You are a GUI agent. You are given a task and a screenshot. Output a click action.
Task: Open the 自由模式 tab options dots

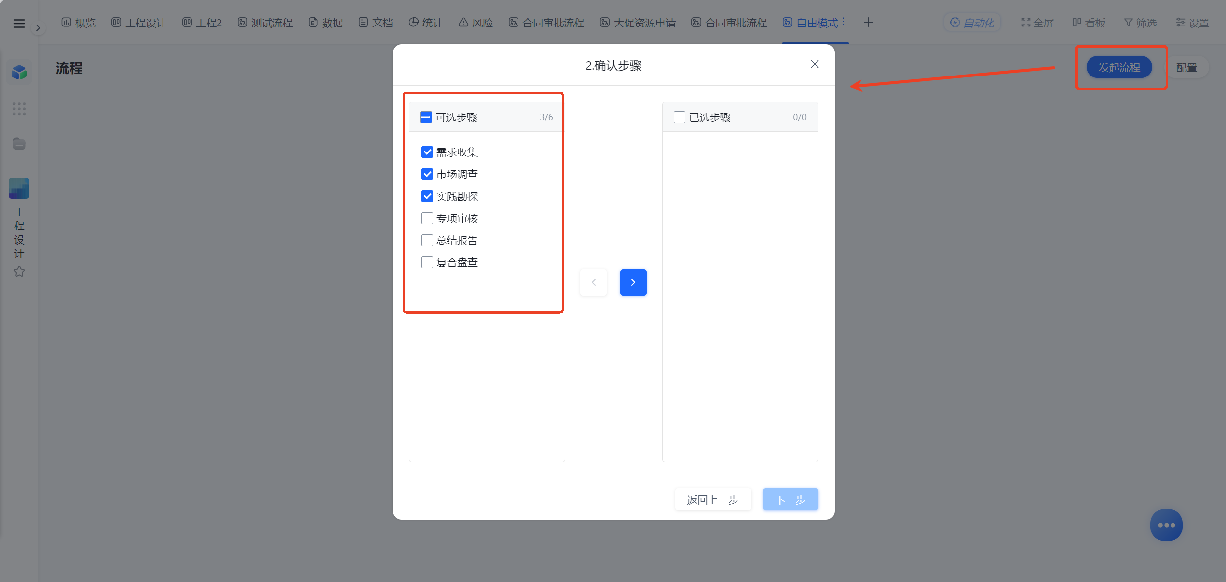pos(843,22)
